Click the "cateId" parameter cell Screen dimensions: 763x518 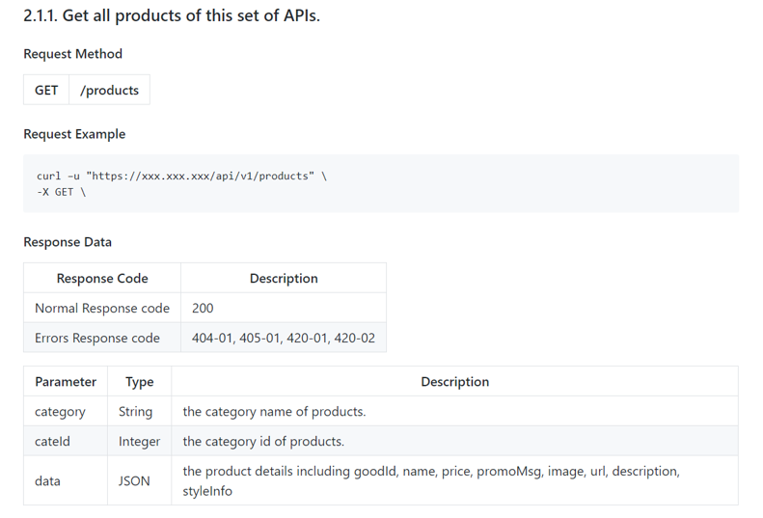click(52, 441)
